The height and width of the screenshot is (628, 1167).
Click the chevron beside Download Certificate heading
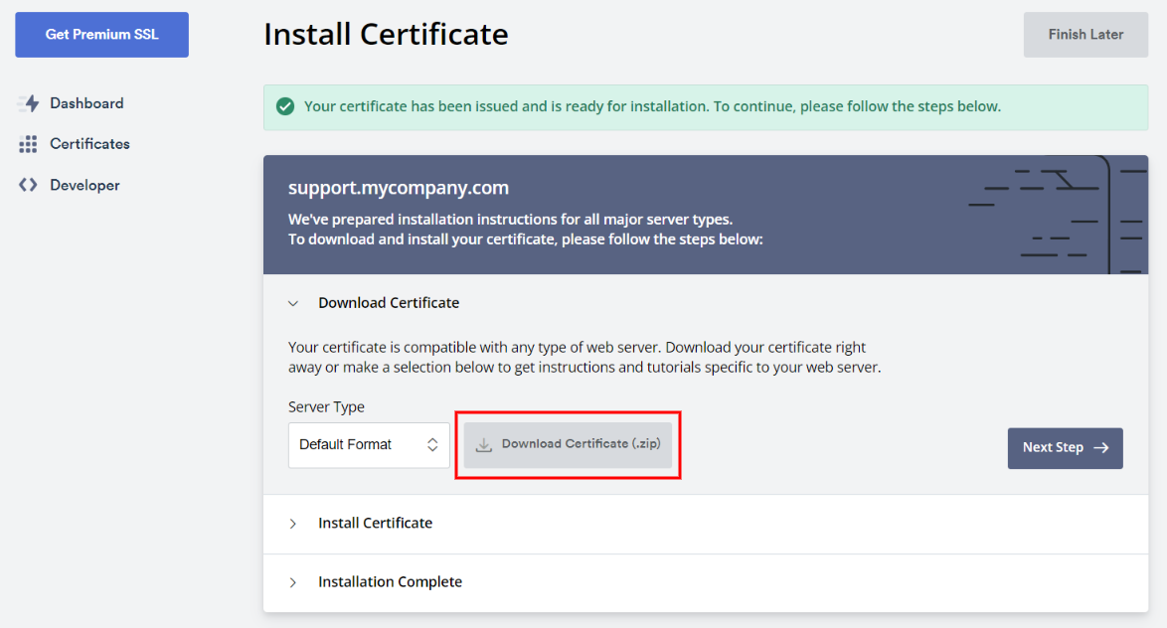tap(293, 302)
